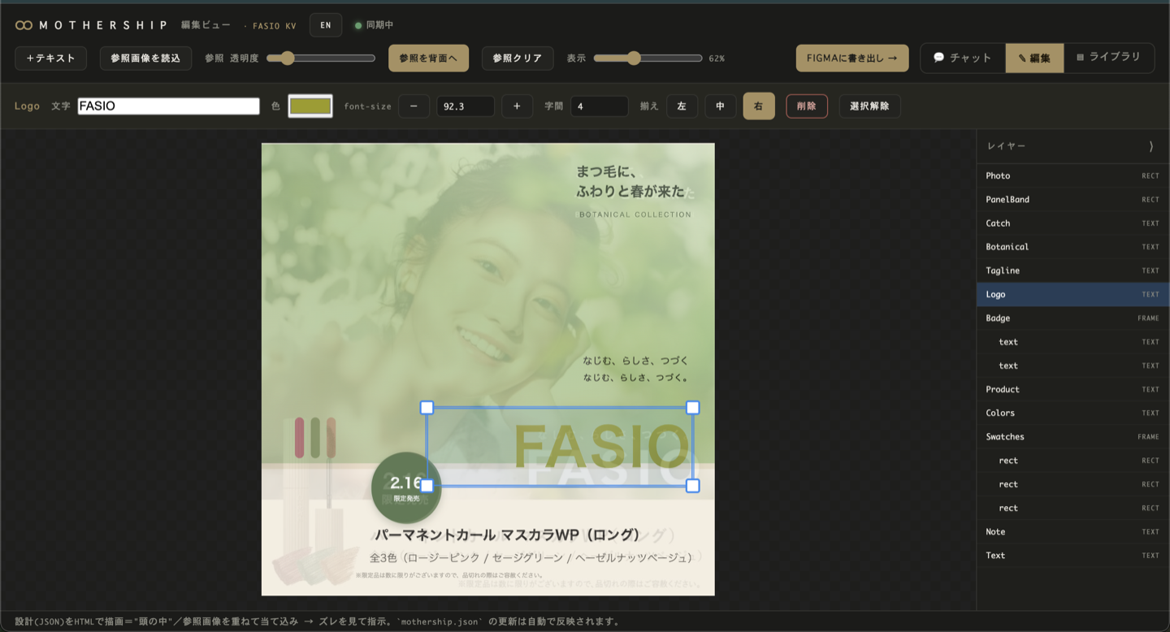The image size is (1170, 632).
Task: Click the green sync status dot
Action: coord(358,25)
